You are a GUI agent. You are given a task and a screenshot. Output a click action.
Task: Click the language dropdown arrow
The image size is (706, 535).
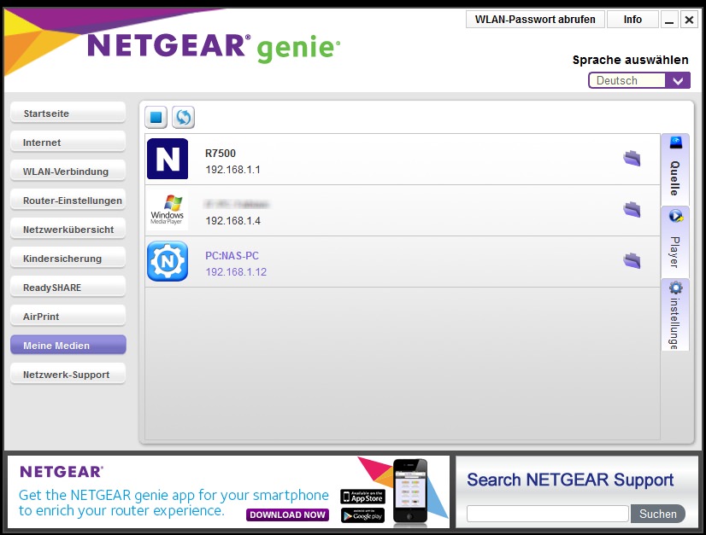click(678, 81)
